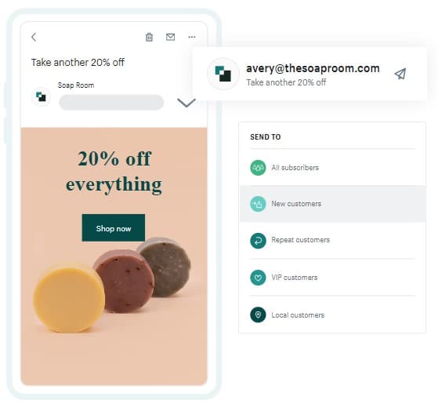The image size is (438, 407).
Task: Send email with the paper plane icon
Action: 400,74
